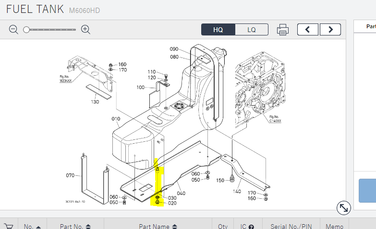This screenshot has width=376, height=229.
Task: Go to next diagram page
Action: tap(330, 29)
